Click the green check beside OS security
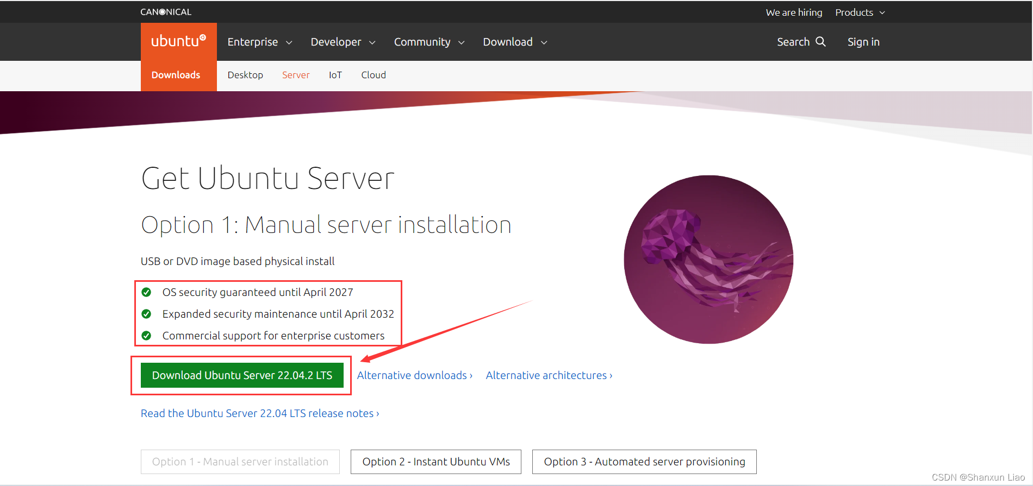Viewport: 1033px width, 486px height. coord(146,292)
